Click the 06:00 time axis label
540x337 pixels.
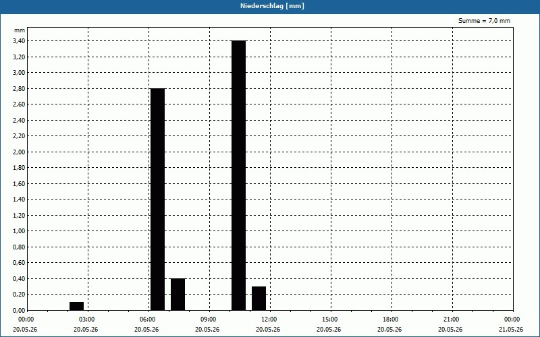click(148, 319)
